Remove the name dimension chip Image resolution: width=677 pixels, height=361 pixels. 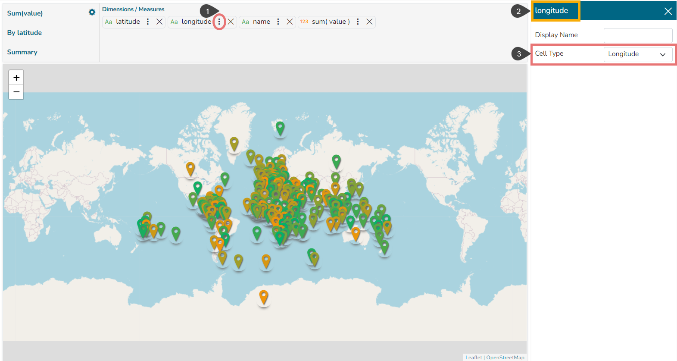coord(290,22)
